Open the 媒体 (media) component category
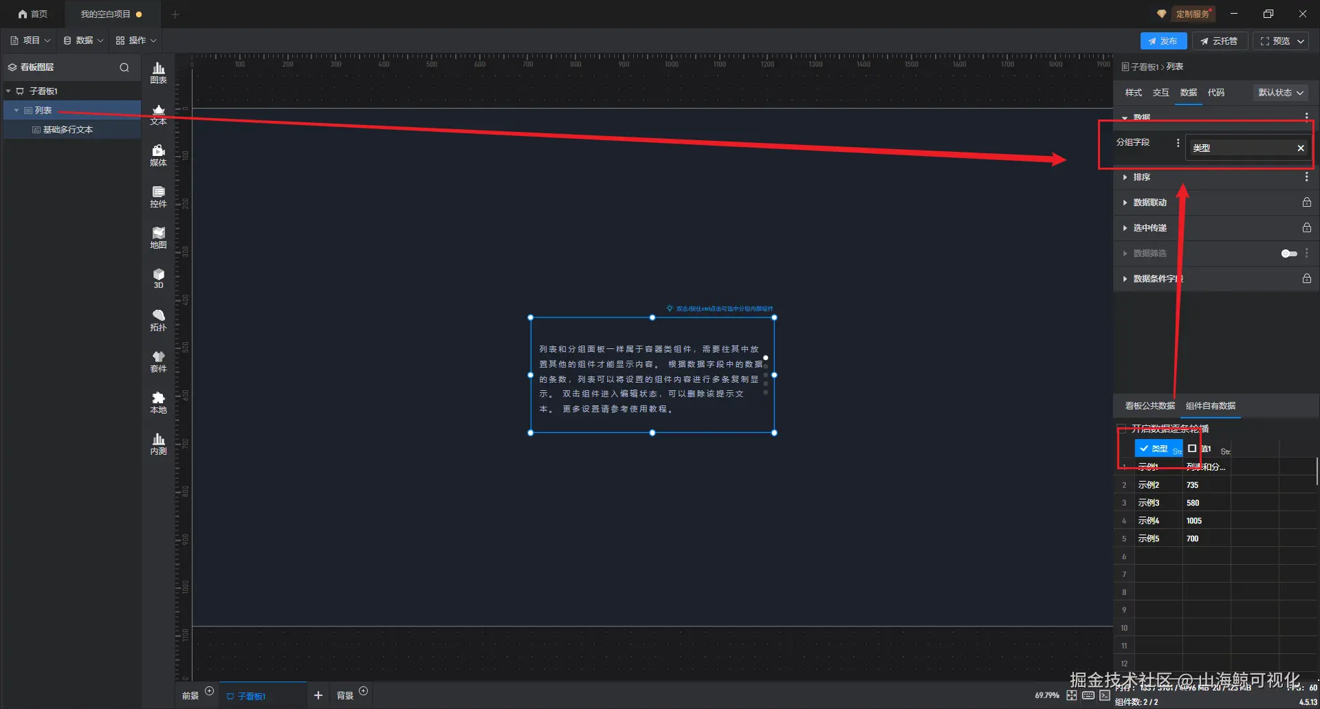This screenshot has width=1320, height=709. [x=158, y=155]
